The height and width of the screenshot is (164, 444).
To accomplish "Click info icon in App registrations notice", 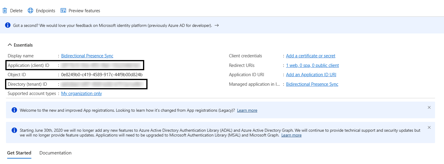I will tap(14, 110).
